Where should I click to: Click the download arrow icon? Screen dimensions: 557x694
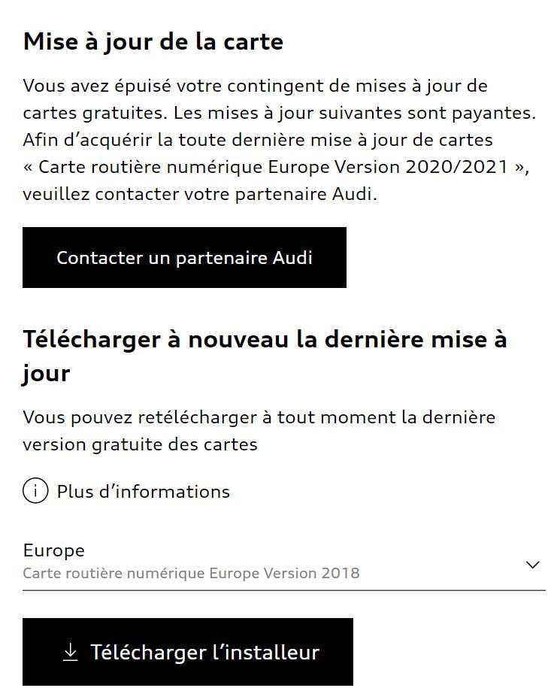click(x=70, y=653)
